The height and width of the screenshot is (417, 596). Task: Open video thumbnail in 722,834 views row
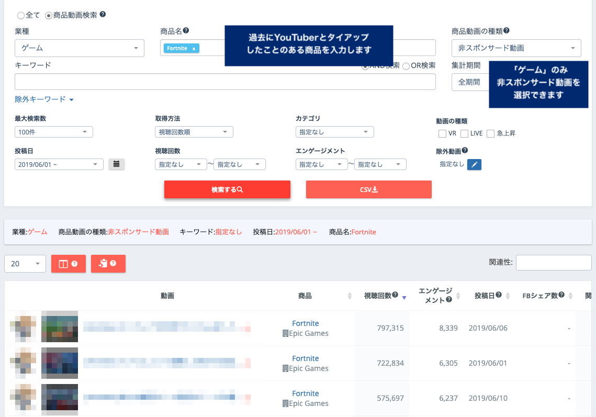click(x=60, y=363)
